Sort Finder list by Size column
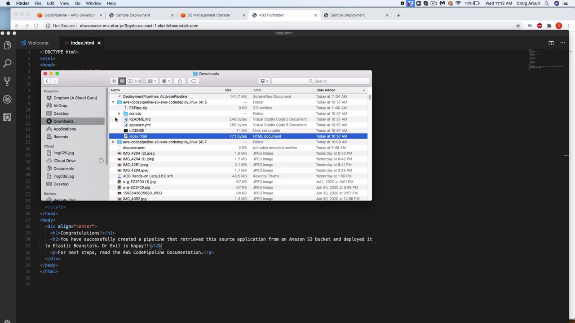 click(235, 90)
